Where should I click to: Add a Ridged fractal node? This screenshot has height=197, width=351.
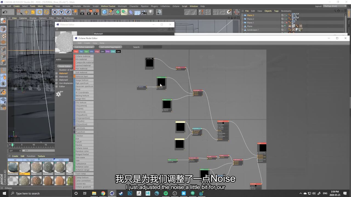pos(84,154)
